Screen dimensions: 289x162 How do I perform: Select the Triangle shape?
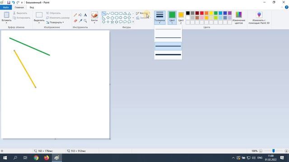129,13
